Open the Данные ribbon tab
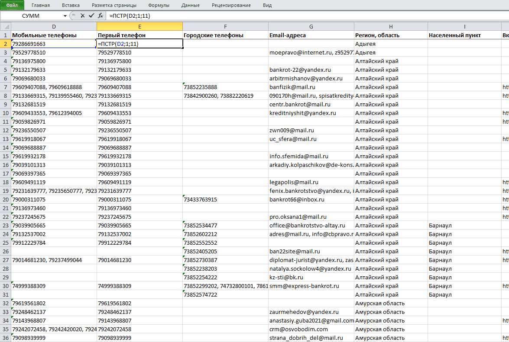 [x=191, y=5]
